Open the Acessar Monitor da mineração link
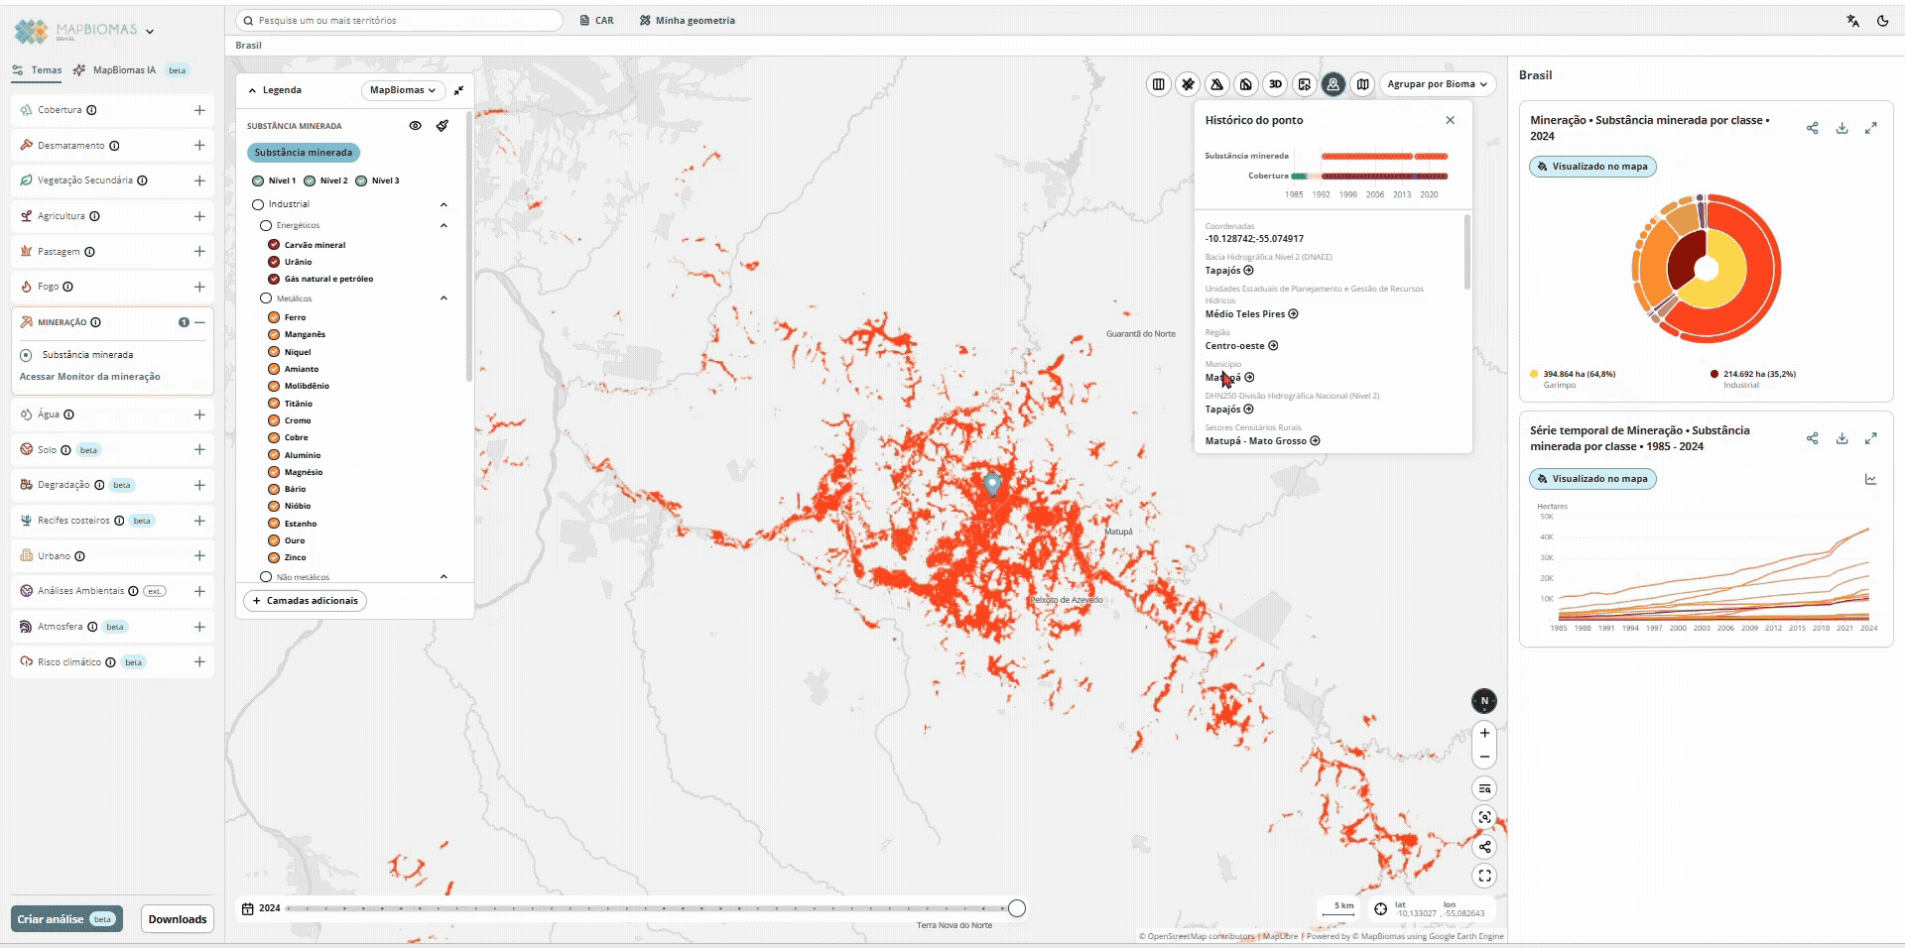This screenshot has width=1905, height=948. click(x=89, y=377)
